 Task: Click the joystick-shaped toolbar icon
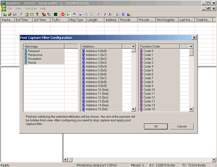(x=117, y=14)
